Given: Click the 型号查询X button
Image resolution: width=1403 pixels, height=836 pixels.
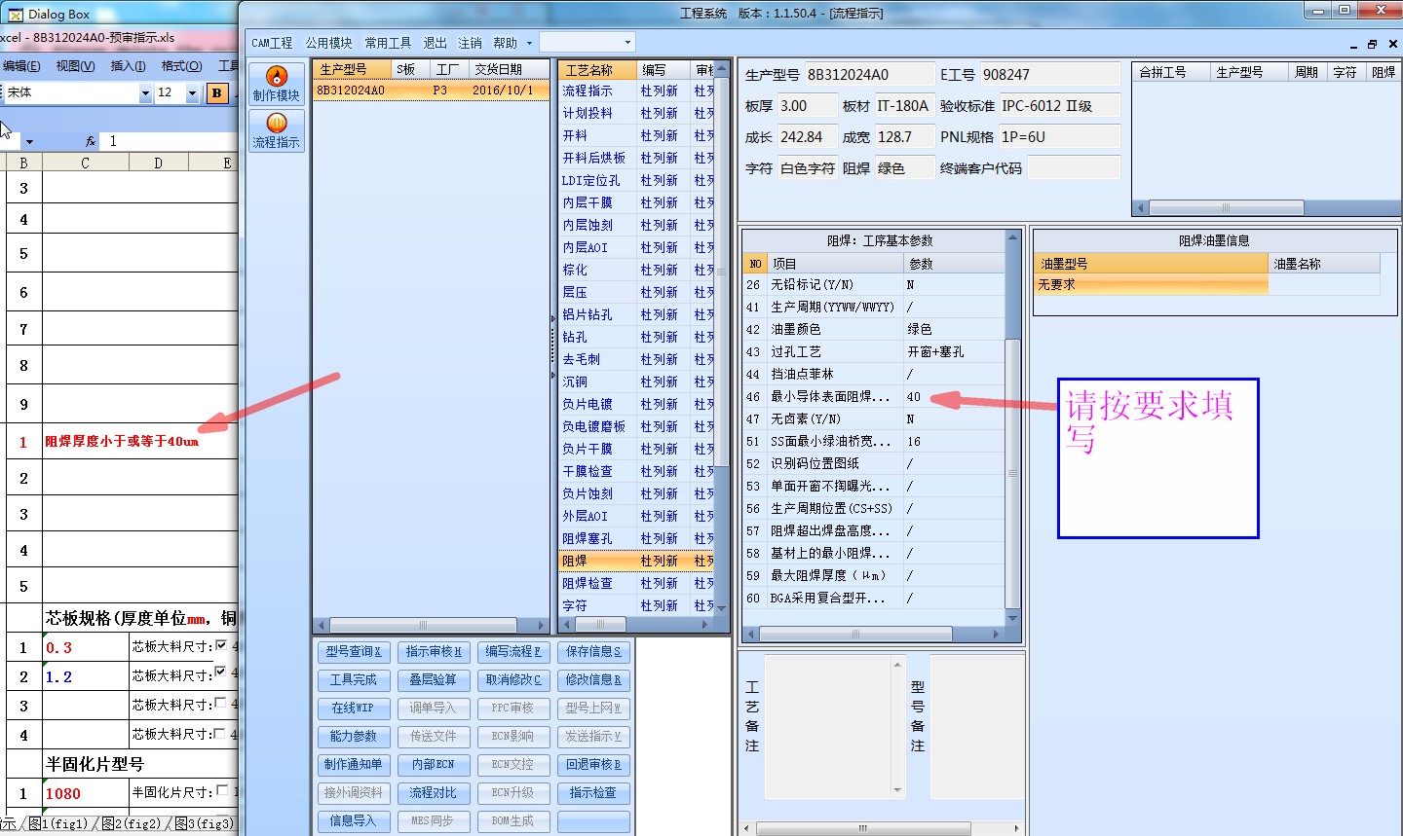Looking at the screenshot, I should point(354,652).
